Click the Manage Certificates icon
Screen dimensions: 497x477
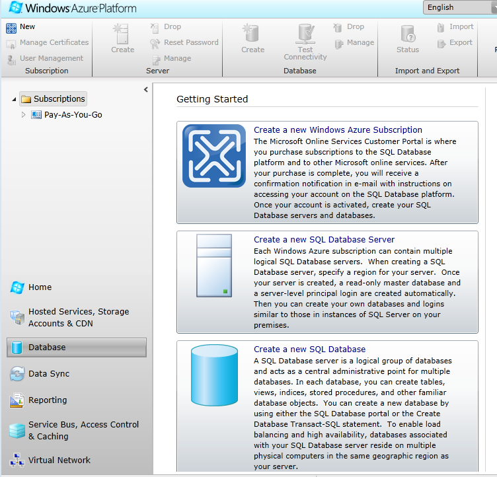point(11,44)
